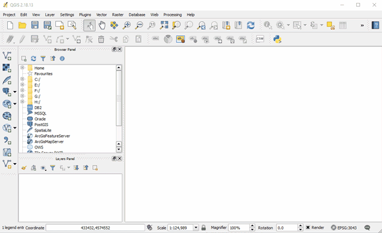Screen dimensions: 382x233
Task: Expand the G:/ drive node
Action: (22, 96)
